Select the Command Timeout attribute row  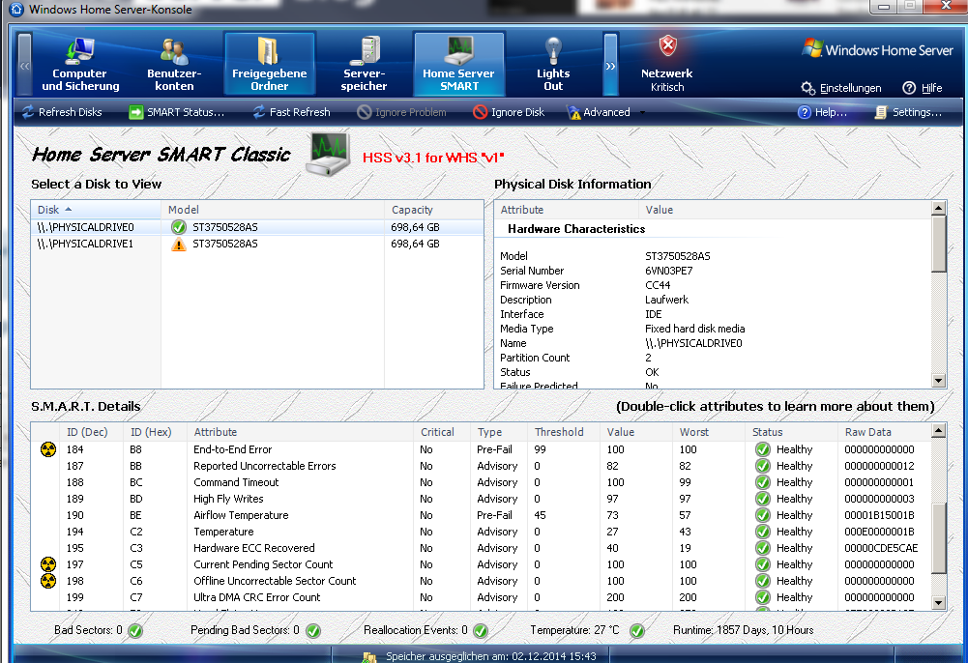click(x=481, y=482)
